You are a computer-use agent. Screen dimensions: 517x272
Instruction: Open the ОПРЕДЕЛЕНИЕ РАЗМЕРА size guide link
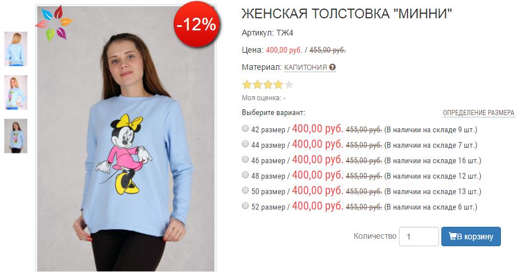click(479, 113)
